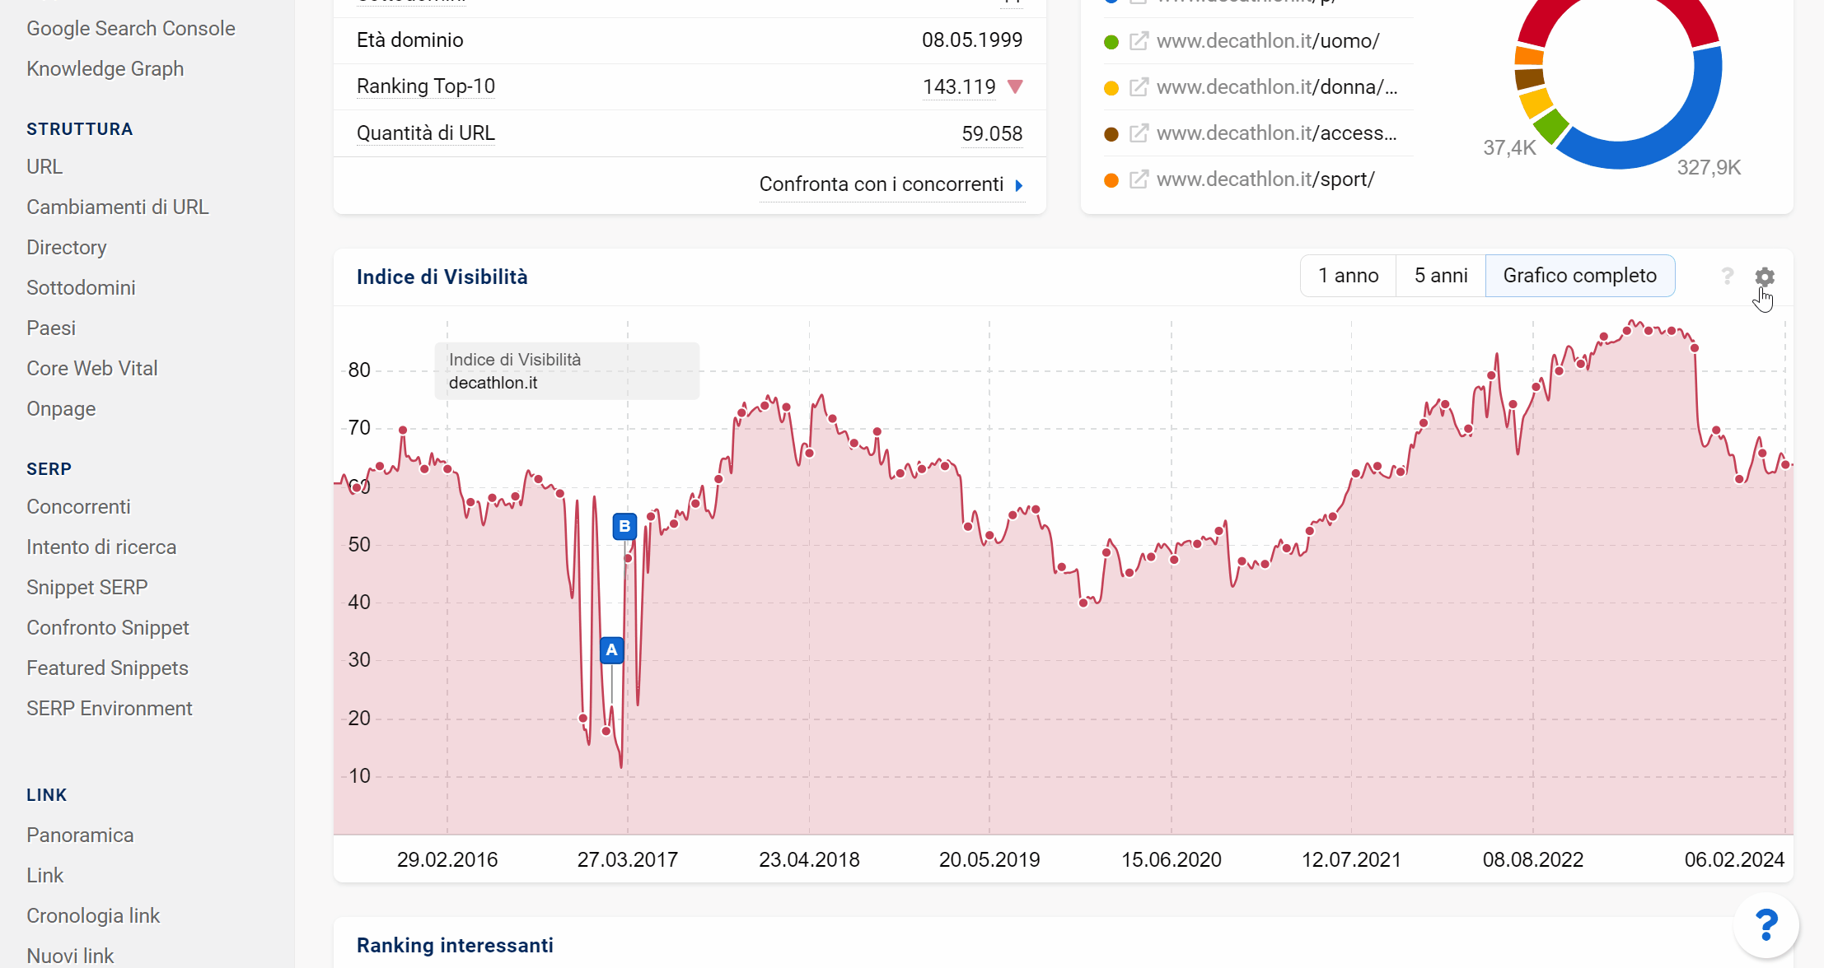This screenshot has width=1824, height=968.
Task: Click the Ranking Top-10 label
Action: (x=426, y=86)
